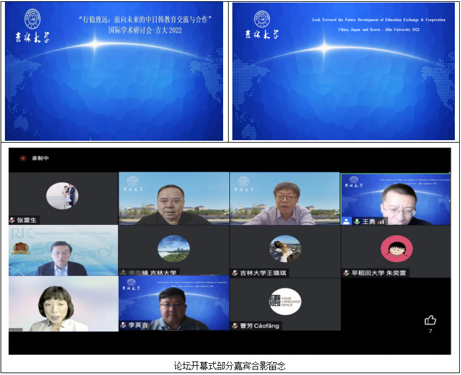
Task: Open the English title slide image
Action: pyautogui.click(x=344, y=71)
